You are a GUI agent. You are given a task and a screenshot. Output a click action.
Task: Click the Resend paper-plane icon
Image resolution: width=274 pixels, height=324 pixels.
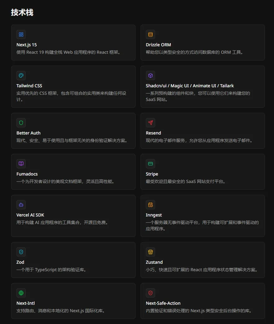pos(150,123)
